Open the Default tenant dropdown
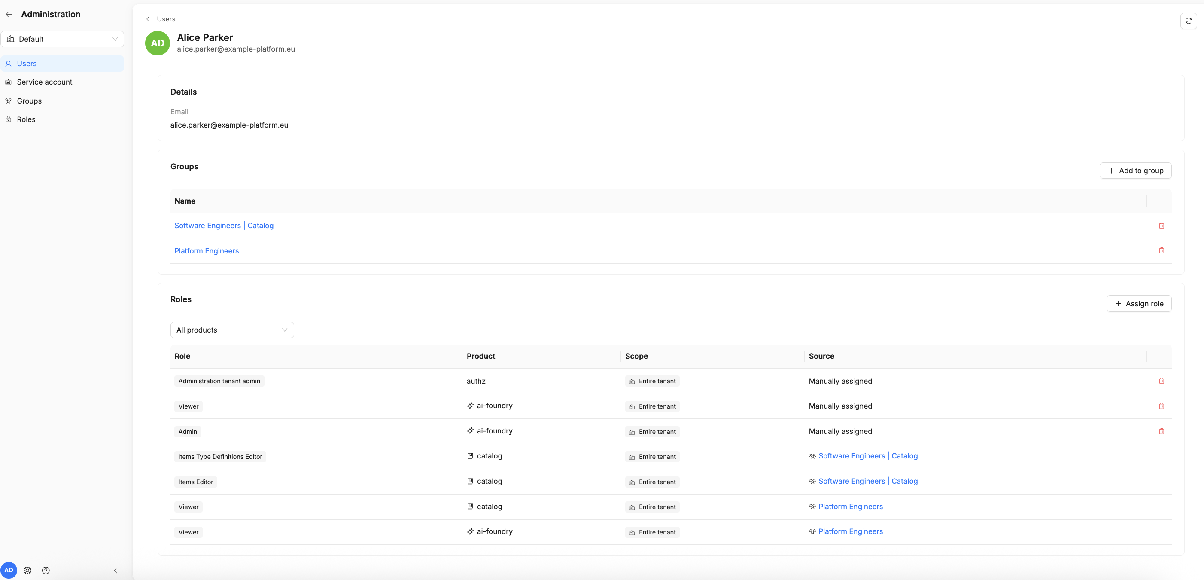 (x=62, y=39)
